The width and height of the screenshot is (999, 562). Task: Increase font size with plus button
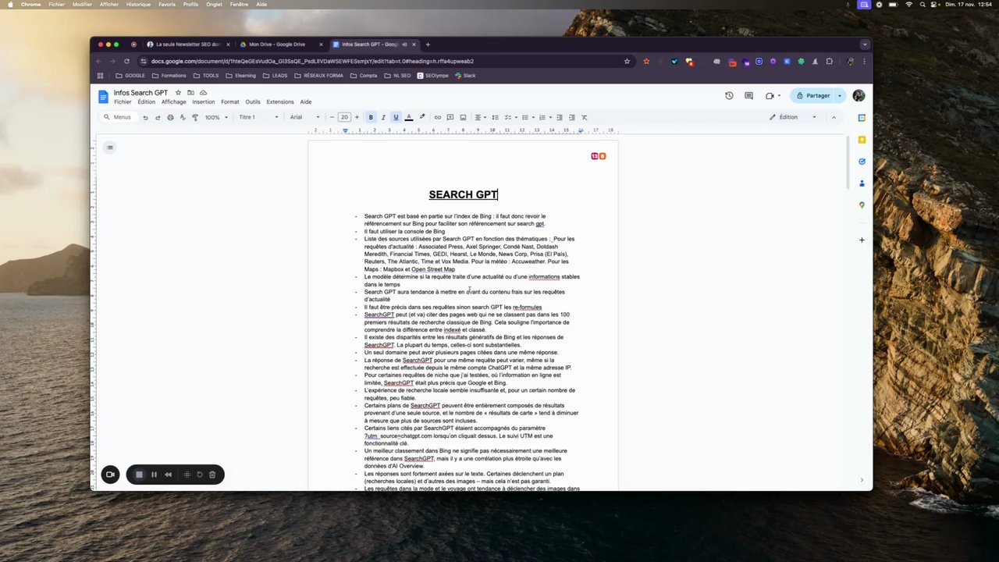click(x=357, y=117)
